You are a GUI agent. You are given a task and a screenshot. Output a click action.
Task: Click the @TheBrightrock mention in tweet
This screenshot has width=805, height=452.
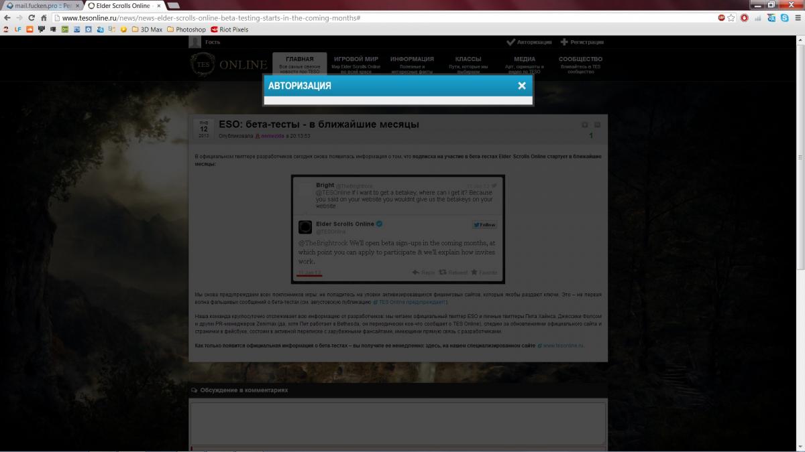point(323,243)
